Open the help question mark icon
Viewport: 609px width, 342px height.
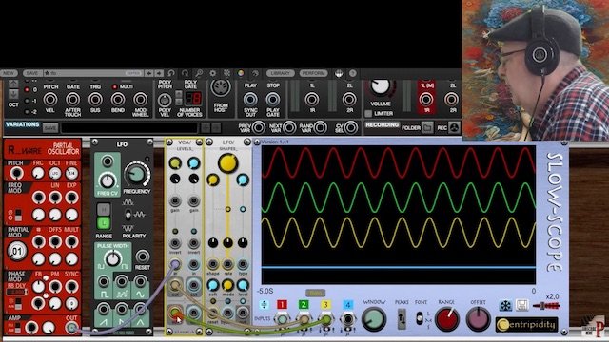pos(353,73)
